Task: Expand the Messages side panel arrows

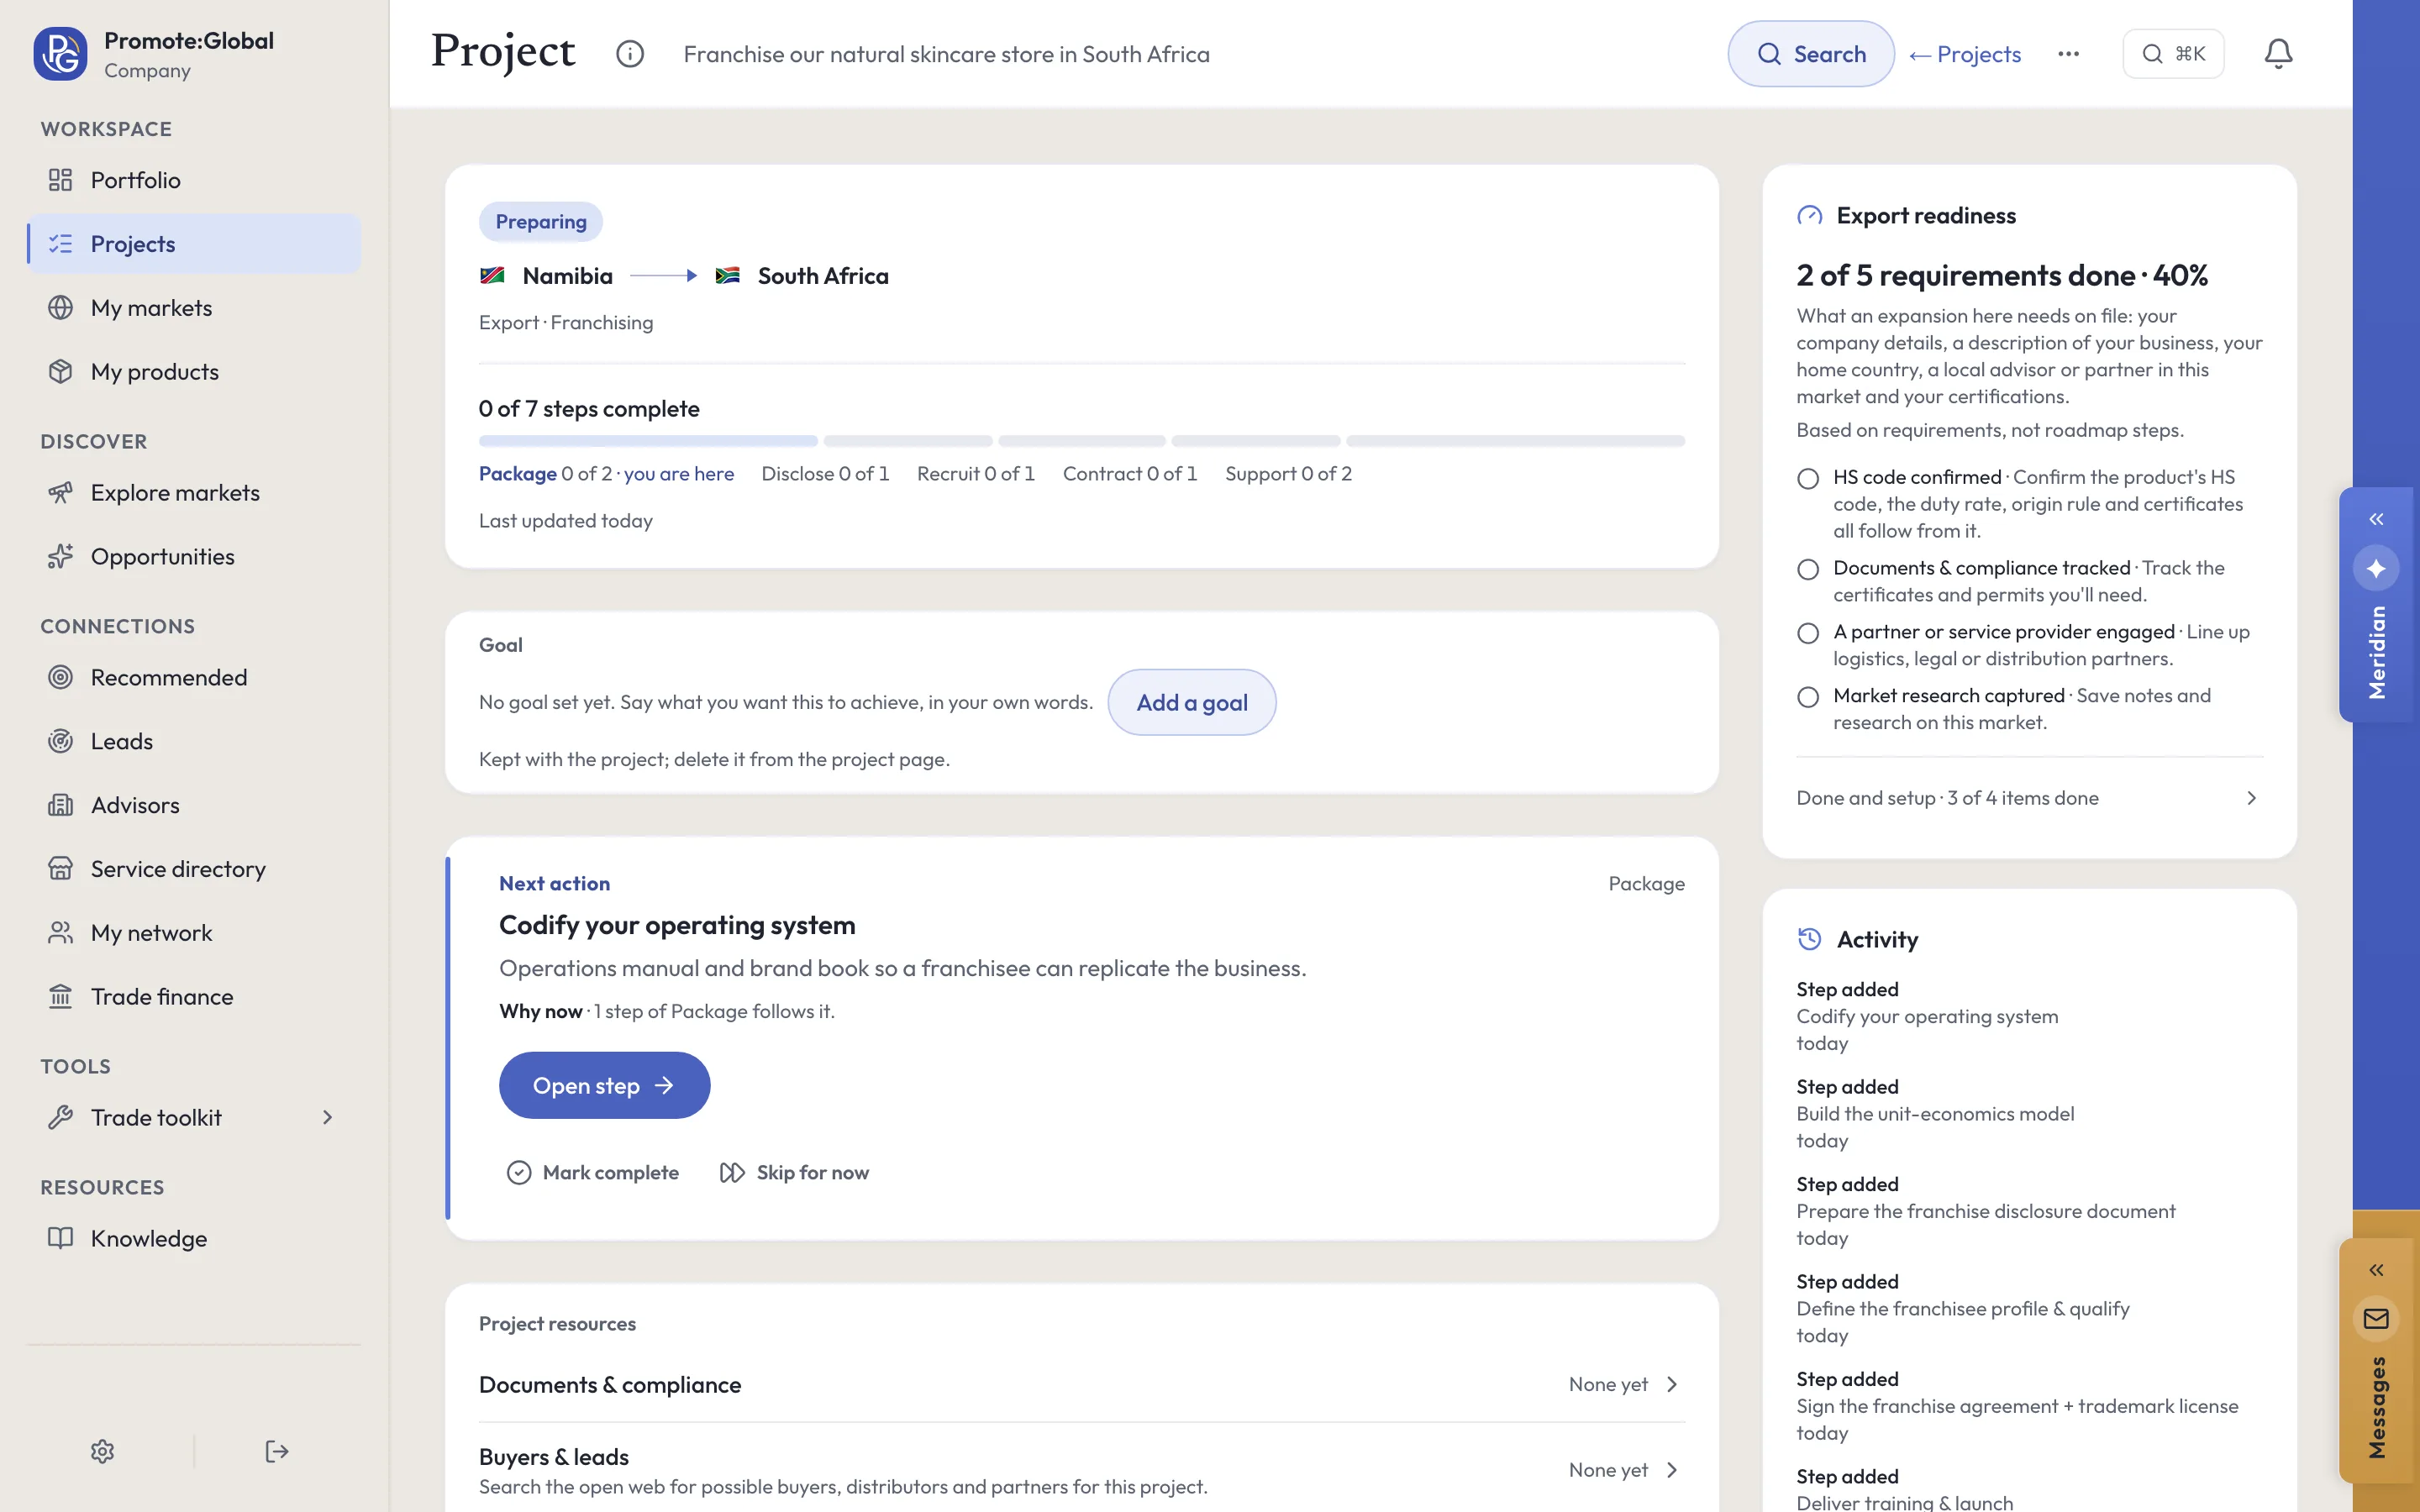Action: click(x=2377, y=1271)
